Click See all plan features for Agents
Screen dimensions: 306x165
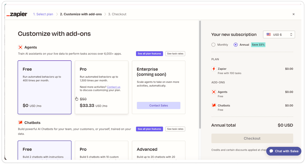[150, 53]
